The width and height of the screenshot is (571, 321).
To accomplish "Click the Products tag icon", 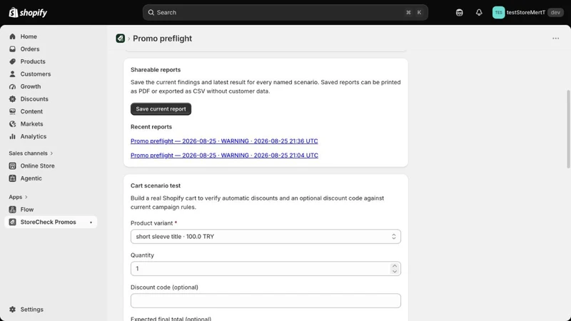I will point(12,61).
